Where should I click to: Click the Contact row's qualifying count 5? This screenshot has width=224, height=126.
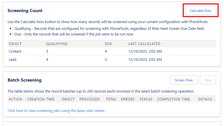click(47, 51)
